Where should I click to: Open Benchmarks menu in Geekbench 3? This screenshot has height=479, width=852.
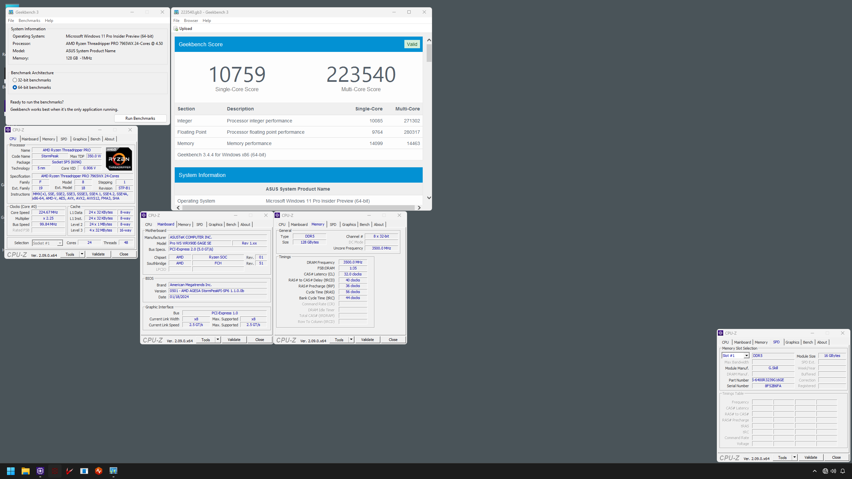(x=29, y=21)
